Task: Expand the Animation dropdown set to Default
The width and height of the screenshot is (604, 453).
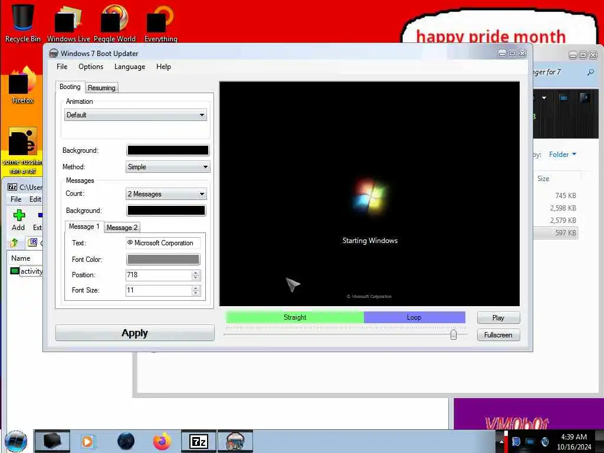Action: 136,115
